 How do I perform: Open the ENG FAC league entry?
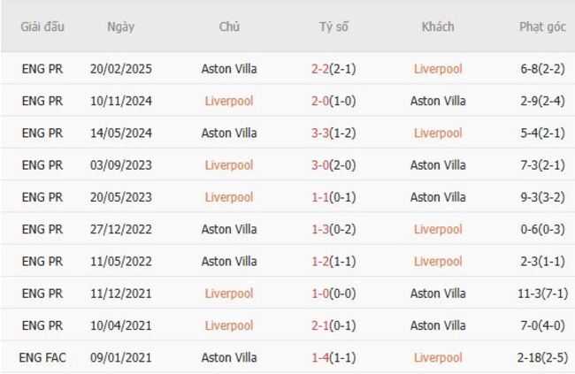(x=42, y=358)
